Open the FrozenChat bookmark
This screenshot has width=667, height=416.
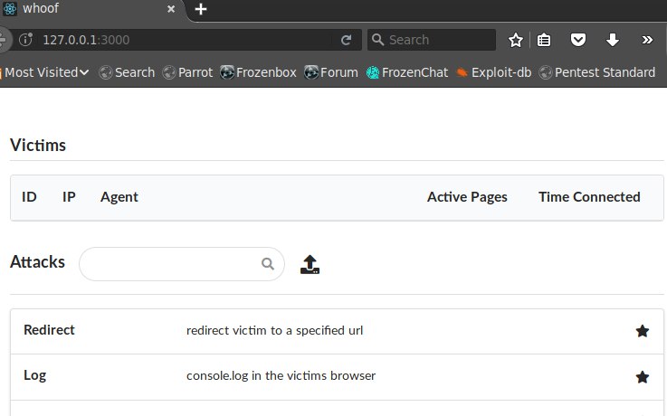[407, 72]
